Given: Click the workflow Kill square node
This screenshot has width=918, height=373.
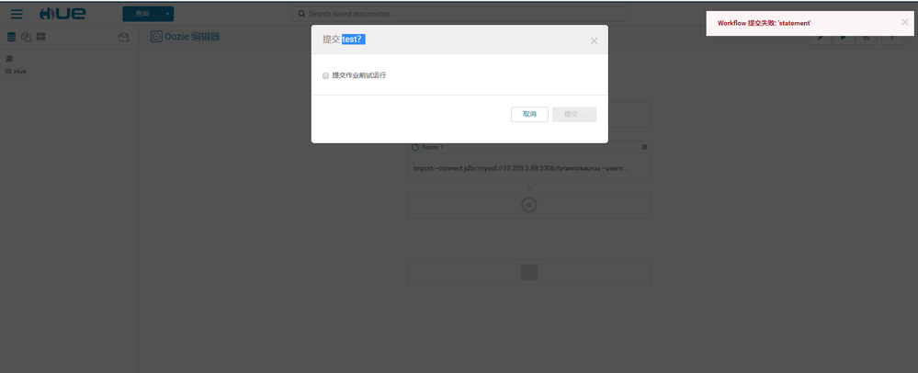Looking at the screenshot, I should pyautogui.click(x=528, y=272).
